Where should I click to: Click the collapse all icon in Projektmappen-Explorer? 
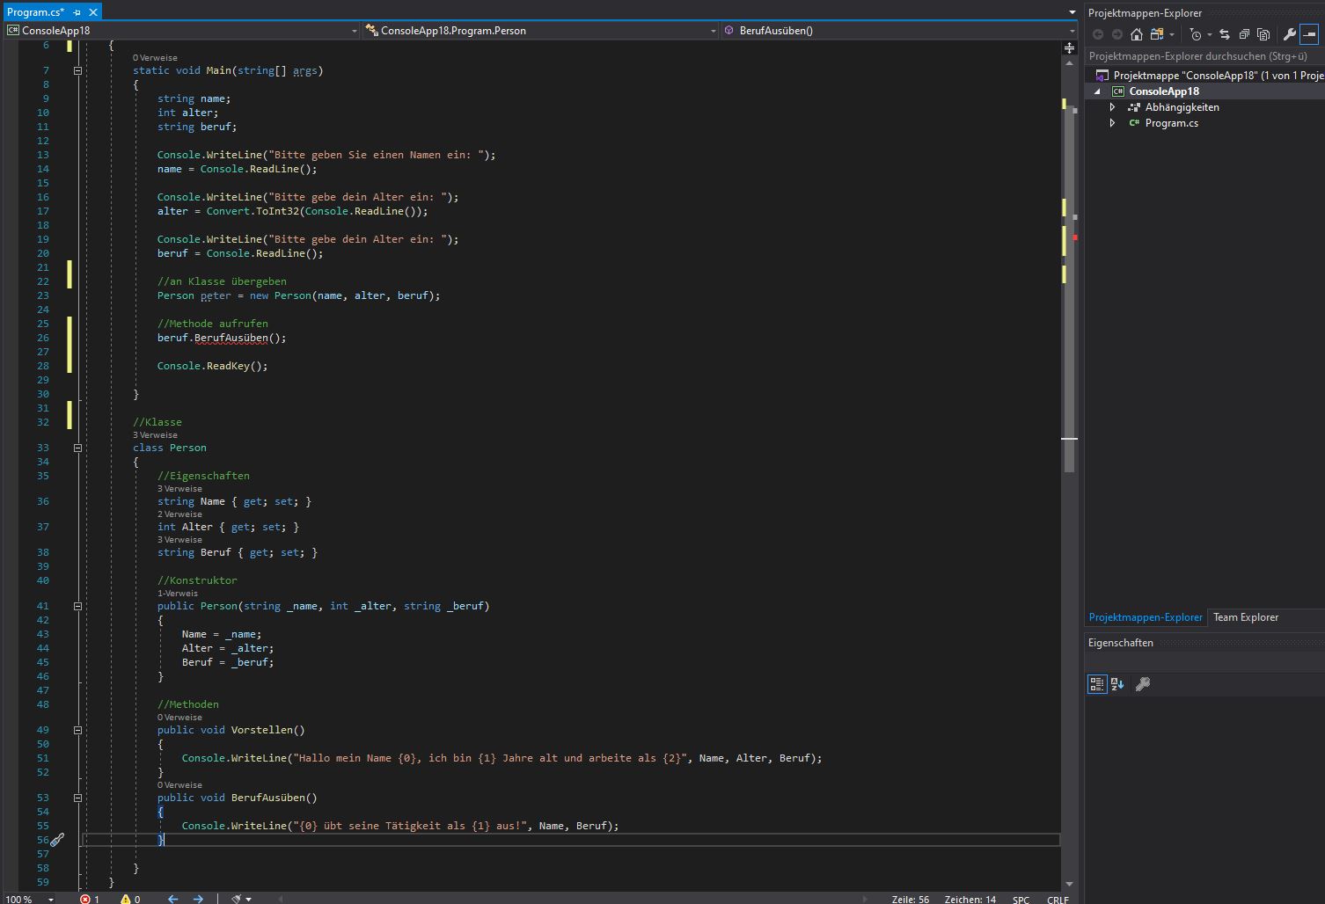tap(1244, 34)
